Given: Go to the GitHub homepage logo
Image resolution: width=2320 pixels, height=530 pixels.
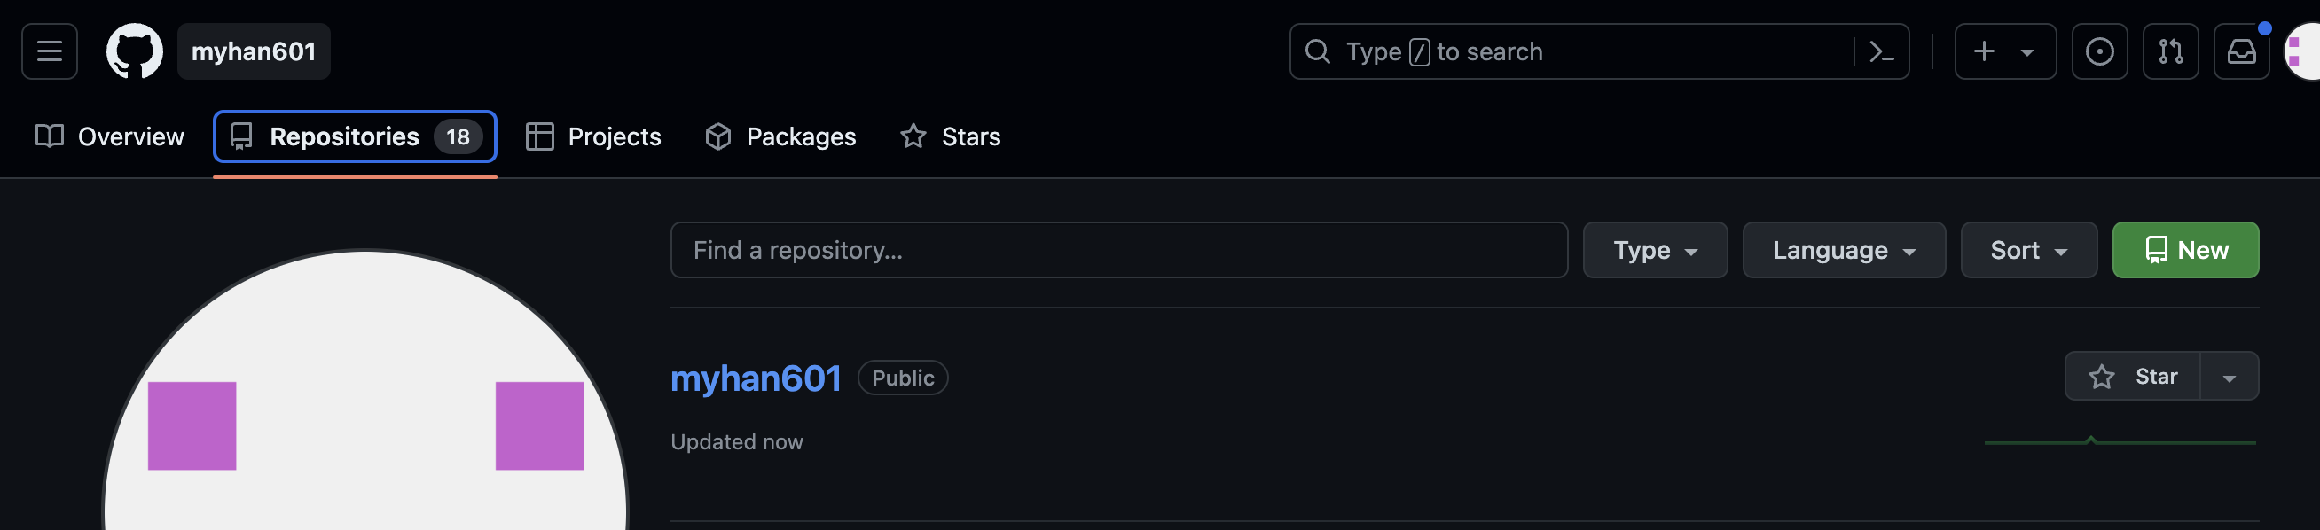Looking at the screenshot, I should pyautogui.click(x=134, y=51).
